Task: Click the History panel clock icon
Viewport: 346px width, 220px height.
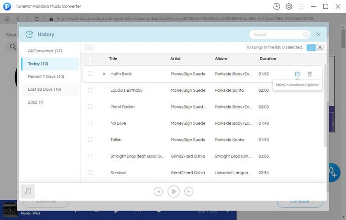Action: (29, 35)
